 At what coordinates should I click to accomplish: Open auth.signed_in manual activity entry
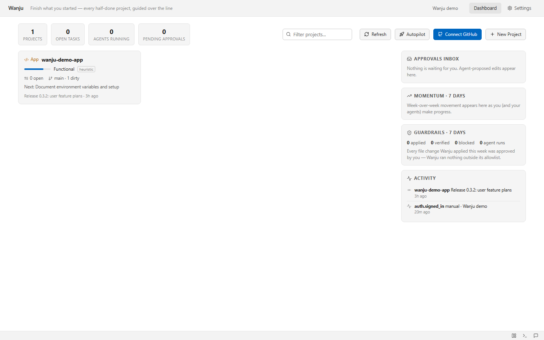click(463, 209)
